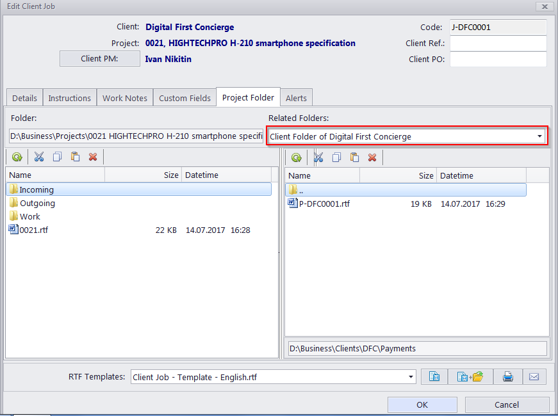Select the Incoming folder
The image size is (558, 416).
[x=139, y=189]
